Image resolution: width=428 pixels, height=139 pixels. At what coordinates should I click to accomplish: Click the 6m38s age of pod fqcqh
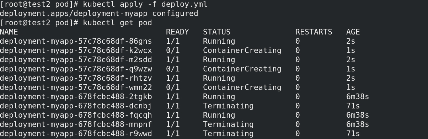pos(358,115)
